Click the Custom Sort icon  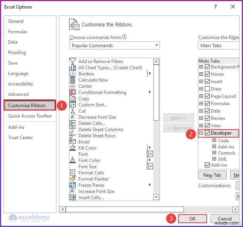(x=73, y=105)
